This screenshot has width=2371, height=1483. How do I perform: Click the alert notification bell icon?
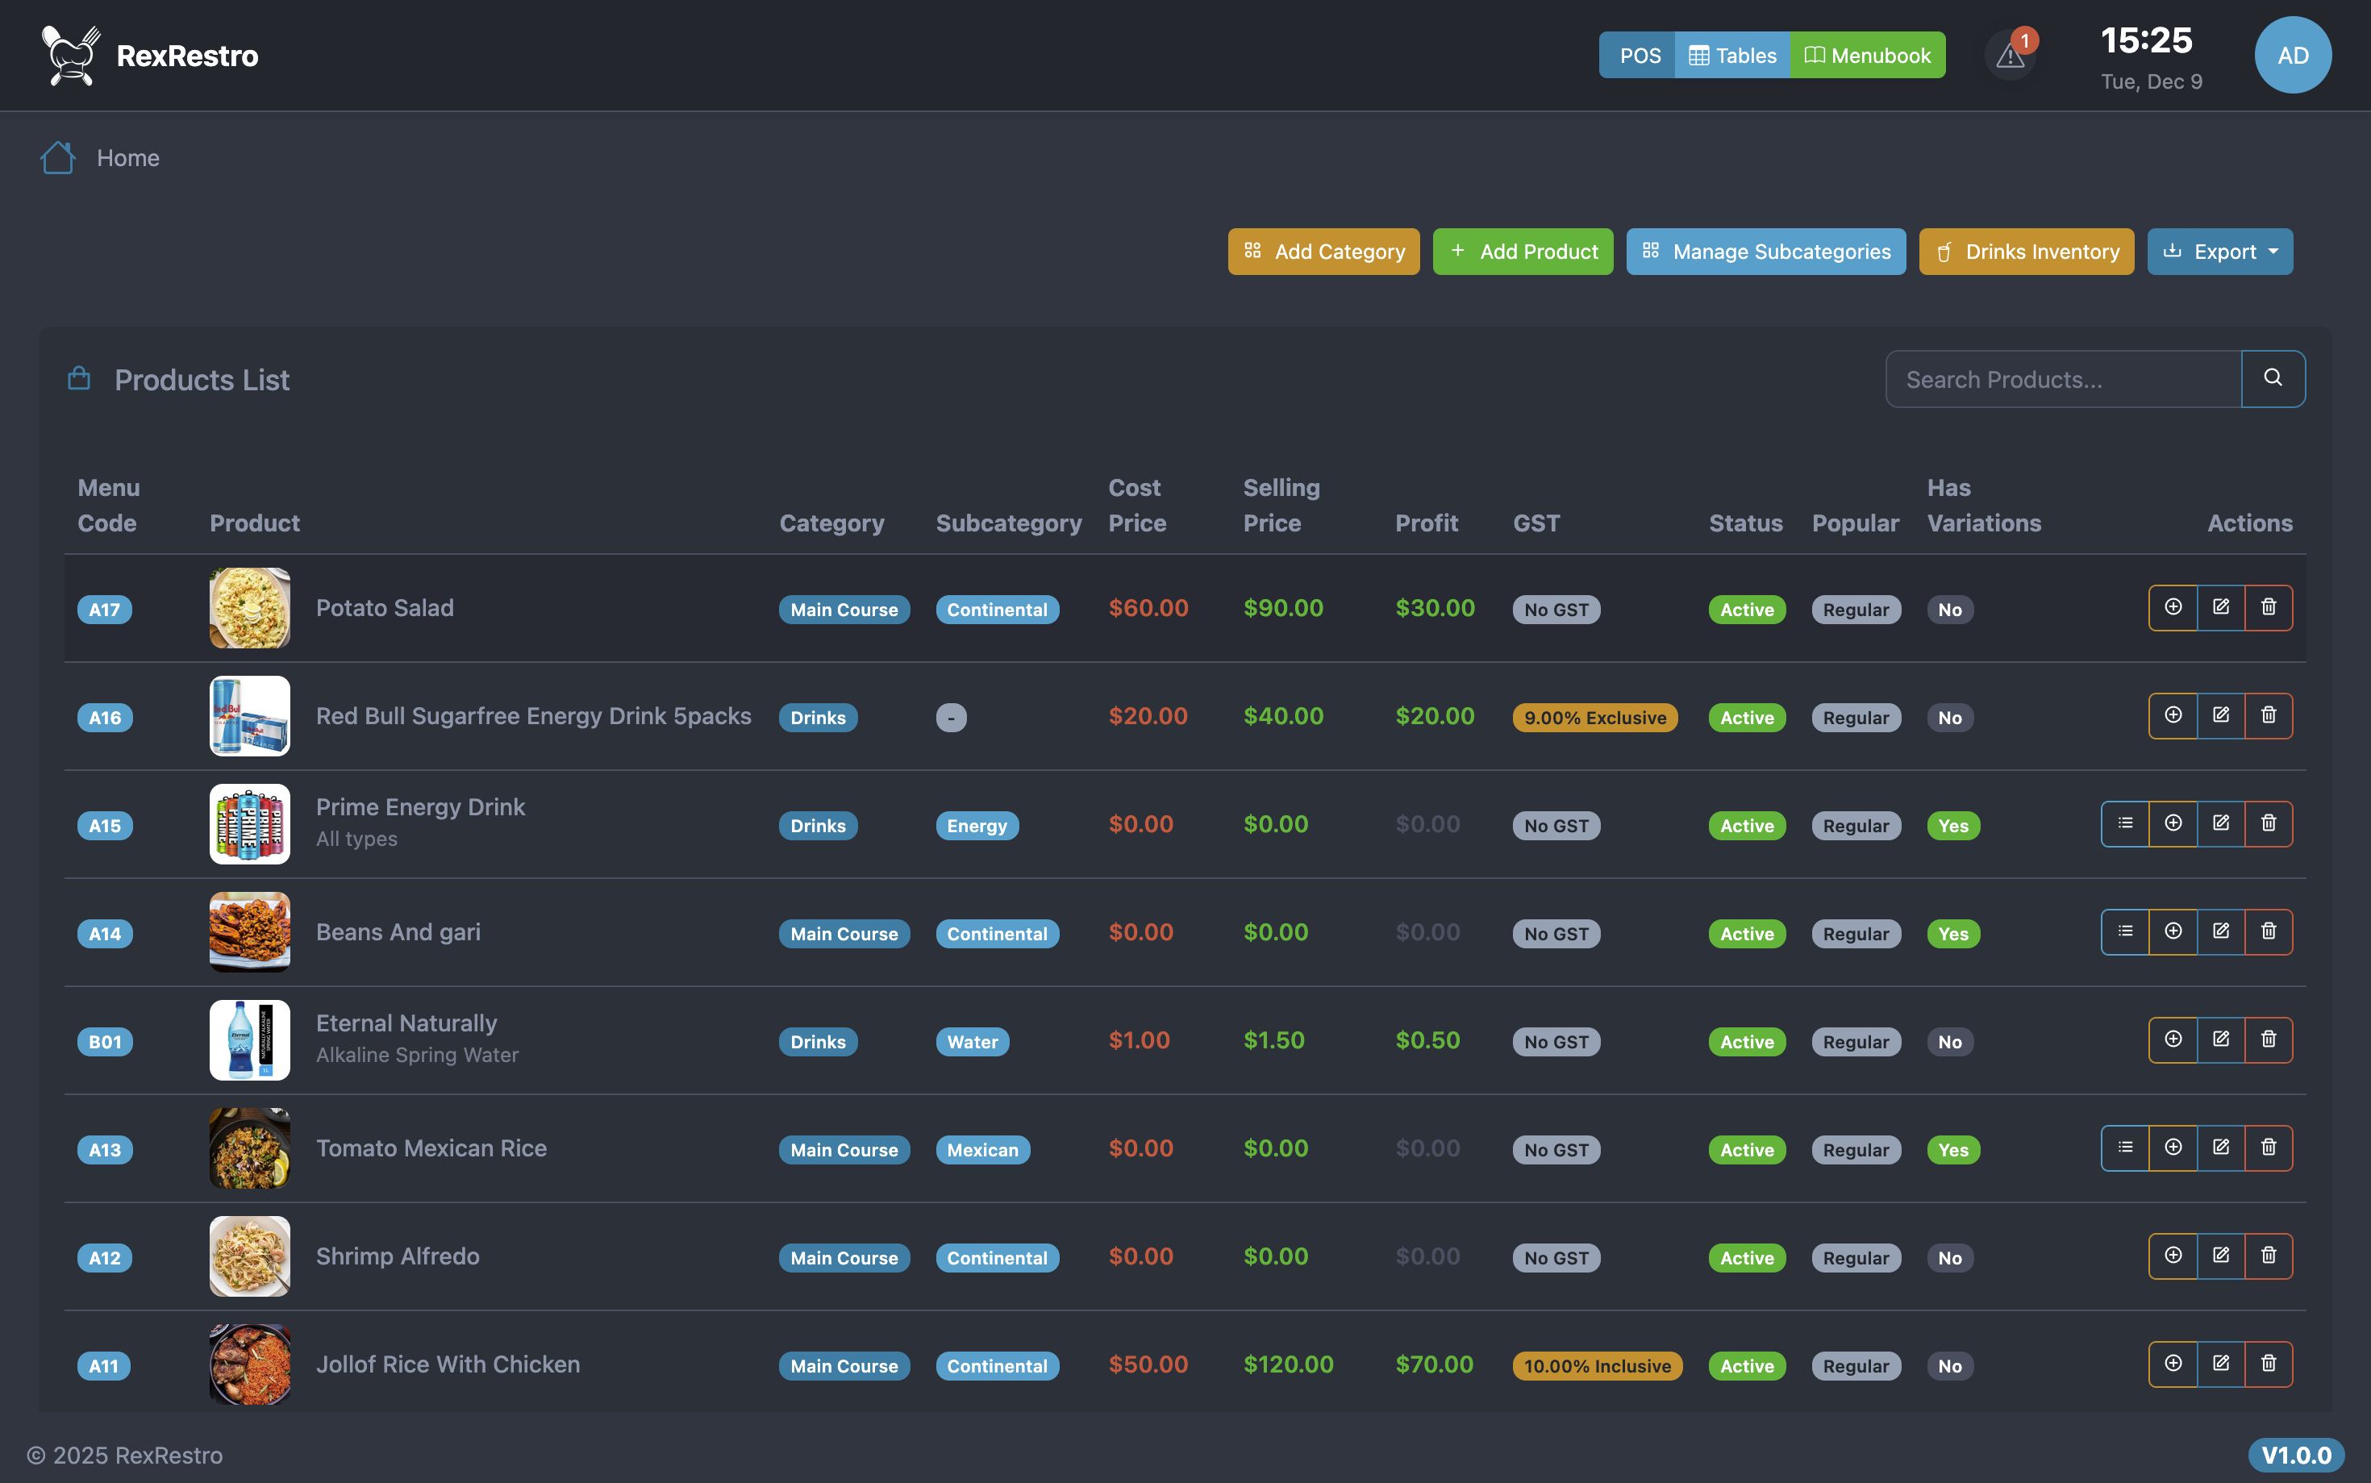click(2011, 56)
